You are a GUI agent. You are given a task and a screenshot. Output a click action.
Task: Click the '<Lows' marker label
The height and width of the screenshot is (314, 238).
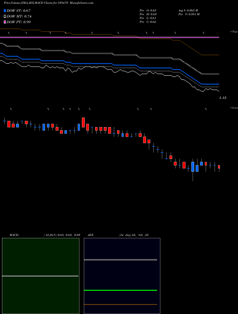(x=234, y=108)
